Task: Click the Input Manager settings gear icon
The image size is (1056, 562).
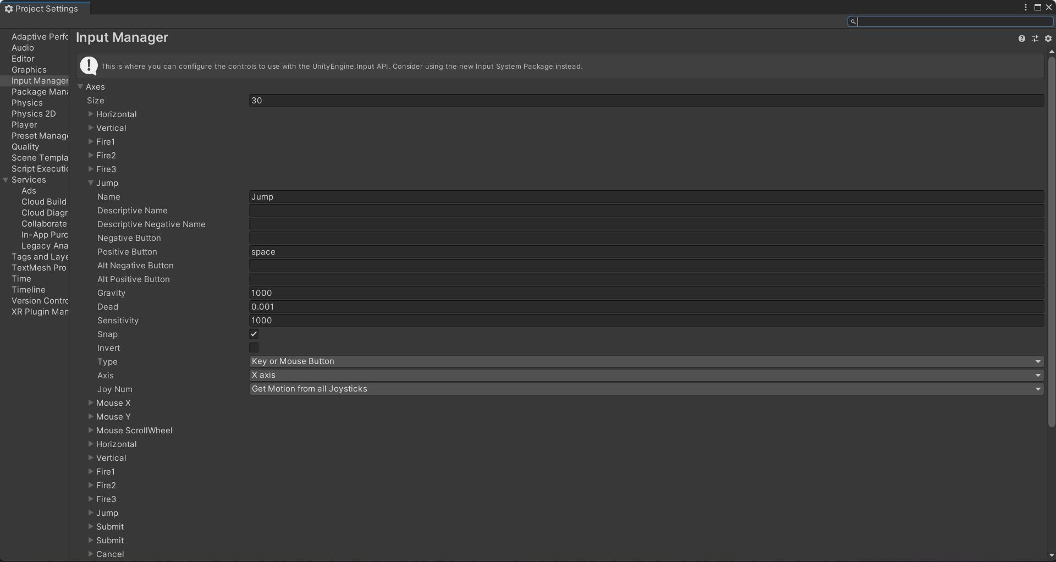Action: pos(1048,38)
